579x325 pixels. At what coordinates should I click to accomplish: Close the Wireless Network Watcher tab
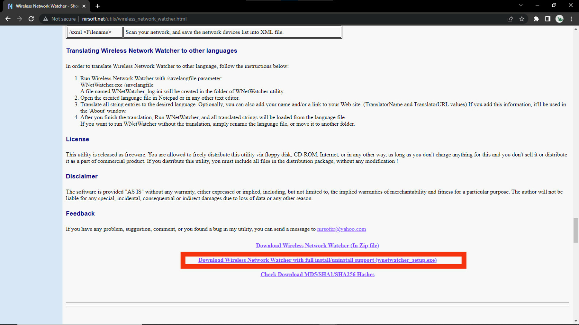[x=84, y=6]
